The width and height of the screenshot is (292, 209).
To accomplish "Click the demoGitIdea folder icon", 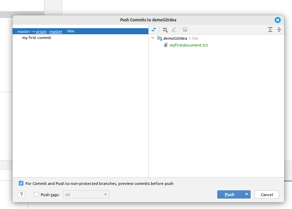I will coord(160,38).
